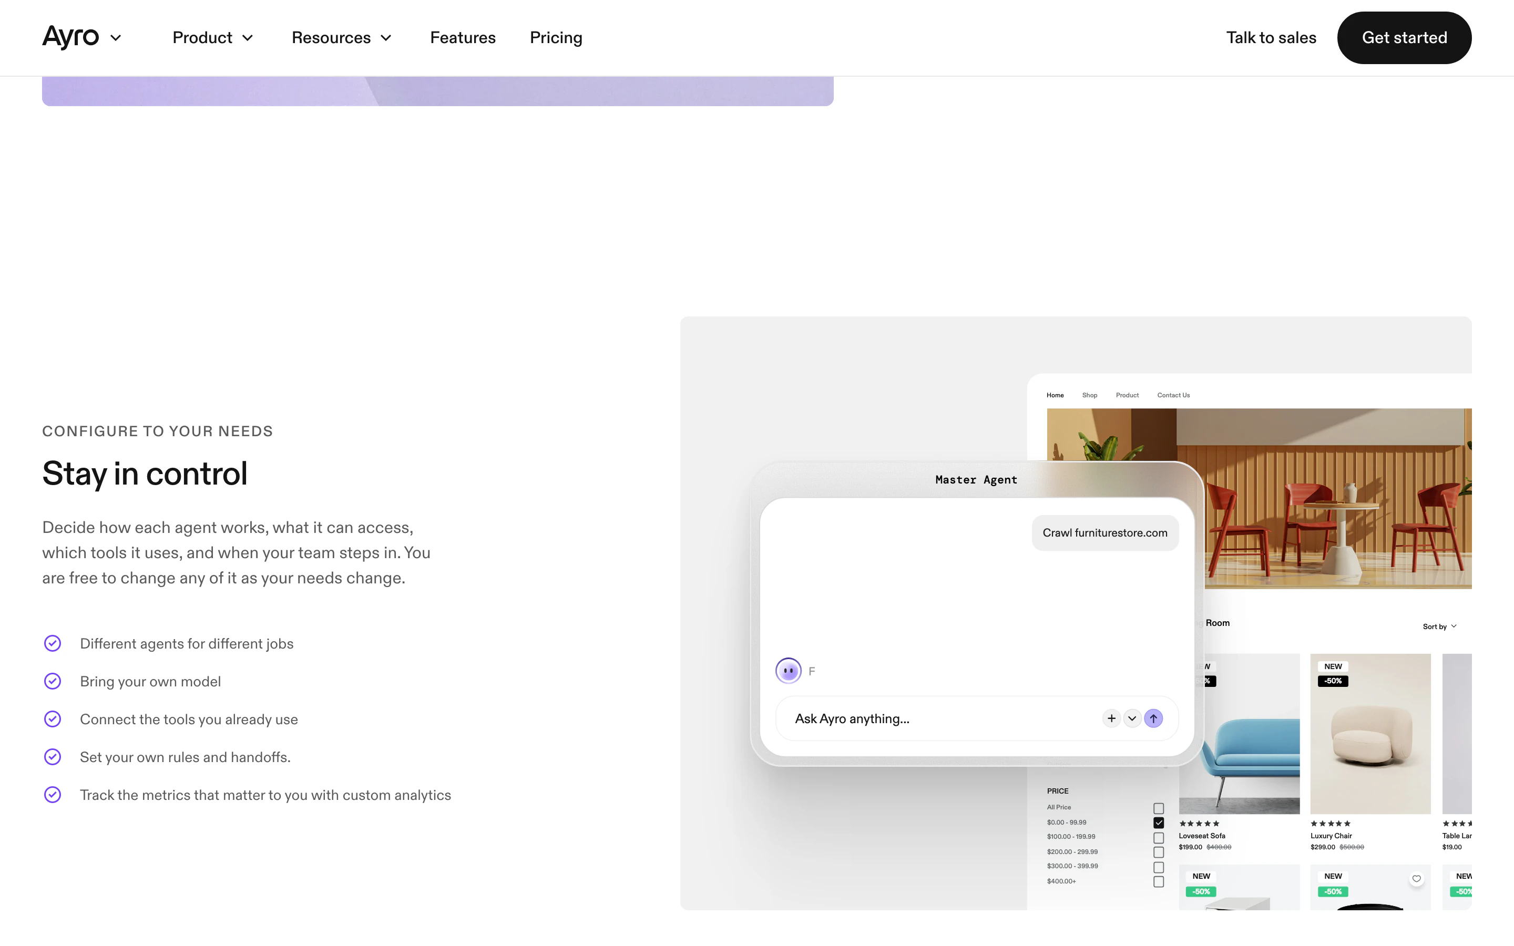Open the Luxury Chair product image
Viewport: 1514px width, 946px height.
(1370, 733)
